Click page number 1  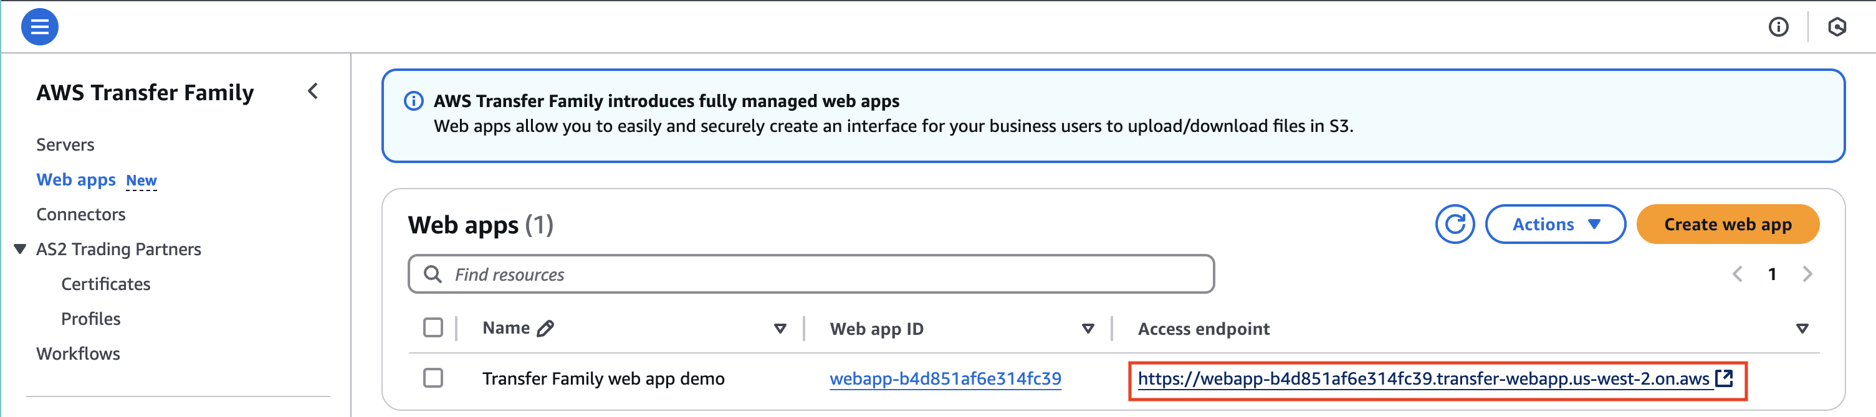tap(1772, 274)
